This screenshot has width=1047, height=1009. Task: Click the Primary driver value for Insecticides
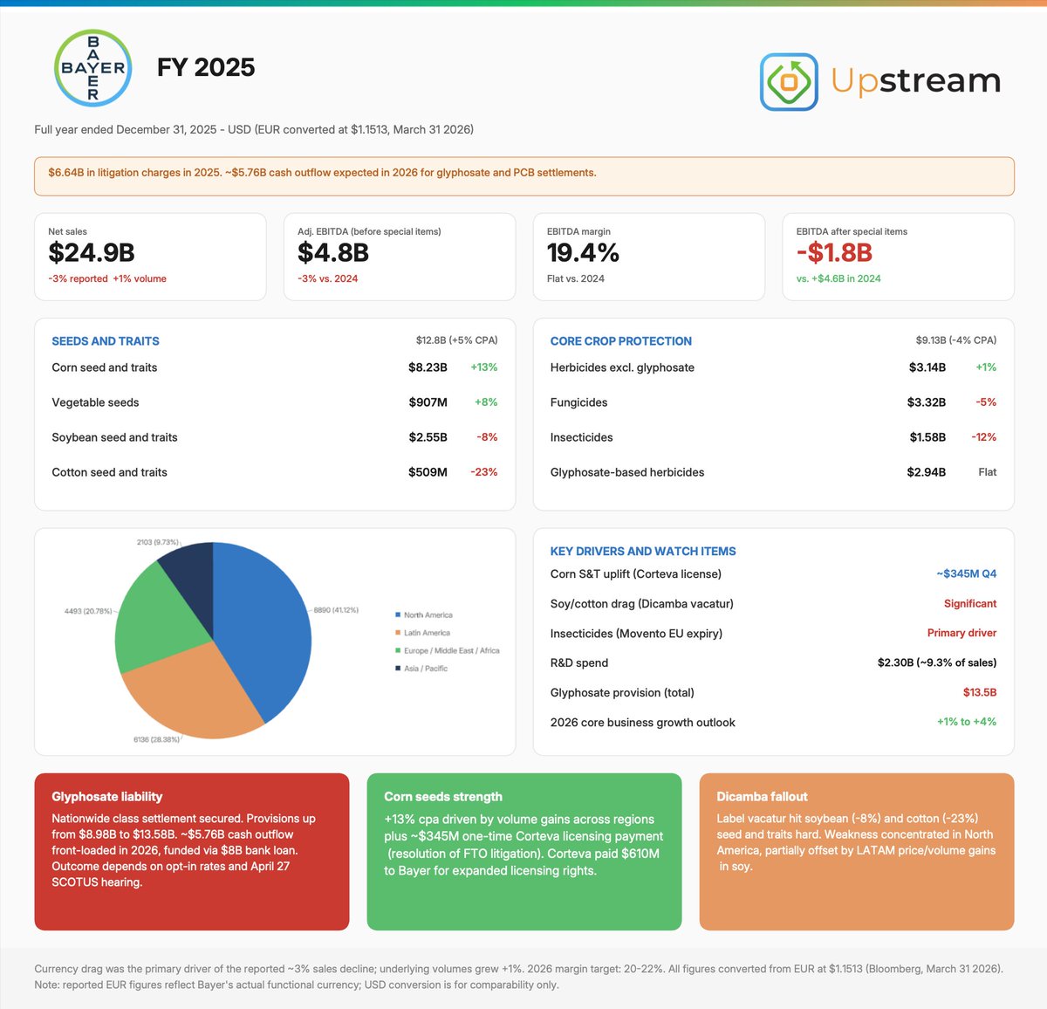pos(961,633)
